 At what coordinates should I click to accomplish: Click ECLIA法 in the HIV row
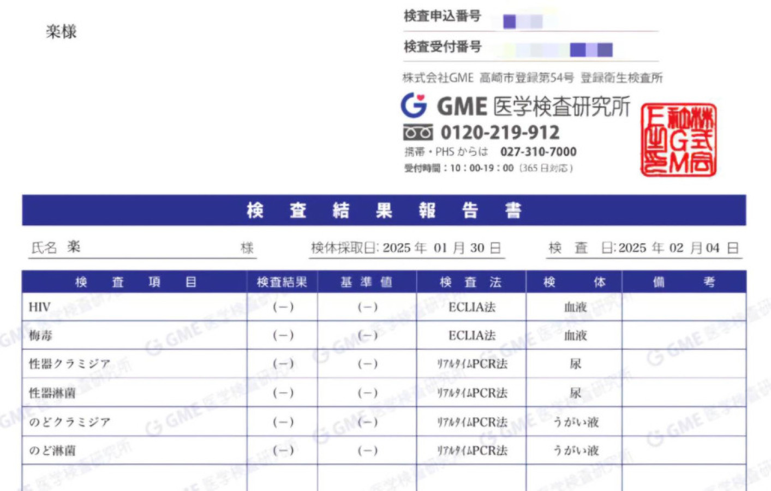click(x=472, y=307)
